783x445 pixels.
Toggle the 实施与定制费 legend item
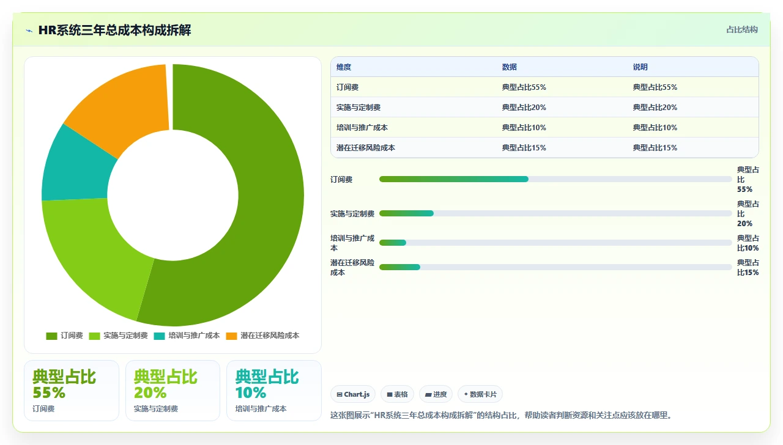pyautogui.click(x=119, y=336)
